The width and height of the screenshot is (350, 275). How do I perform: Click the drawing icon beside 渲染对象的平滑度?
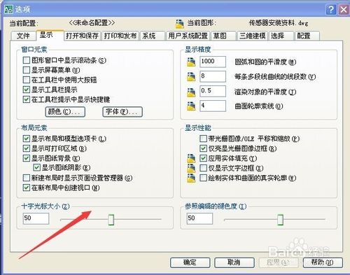pyautogui.click(x=191, y=92)
